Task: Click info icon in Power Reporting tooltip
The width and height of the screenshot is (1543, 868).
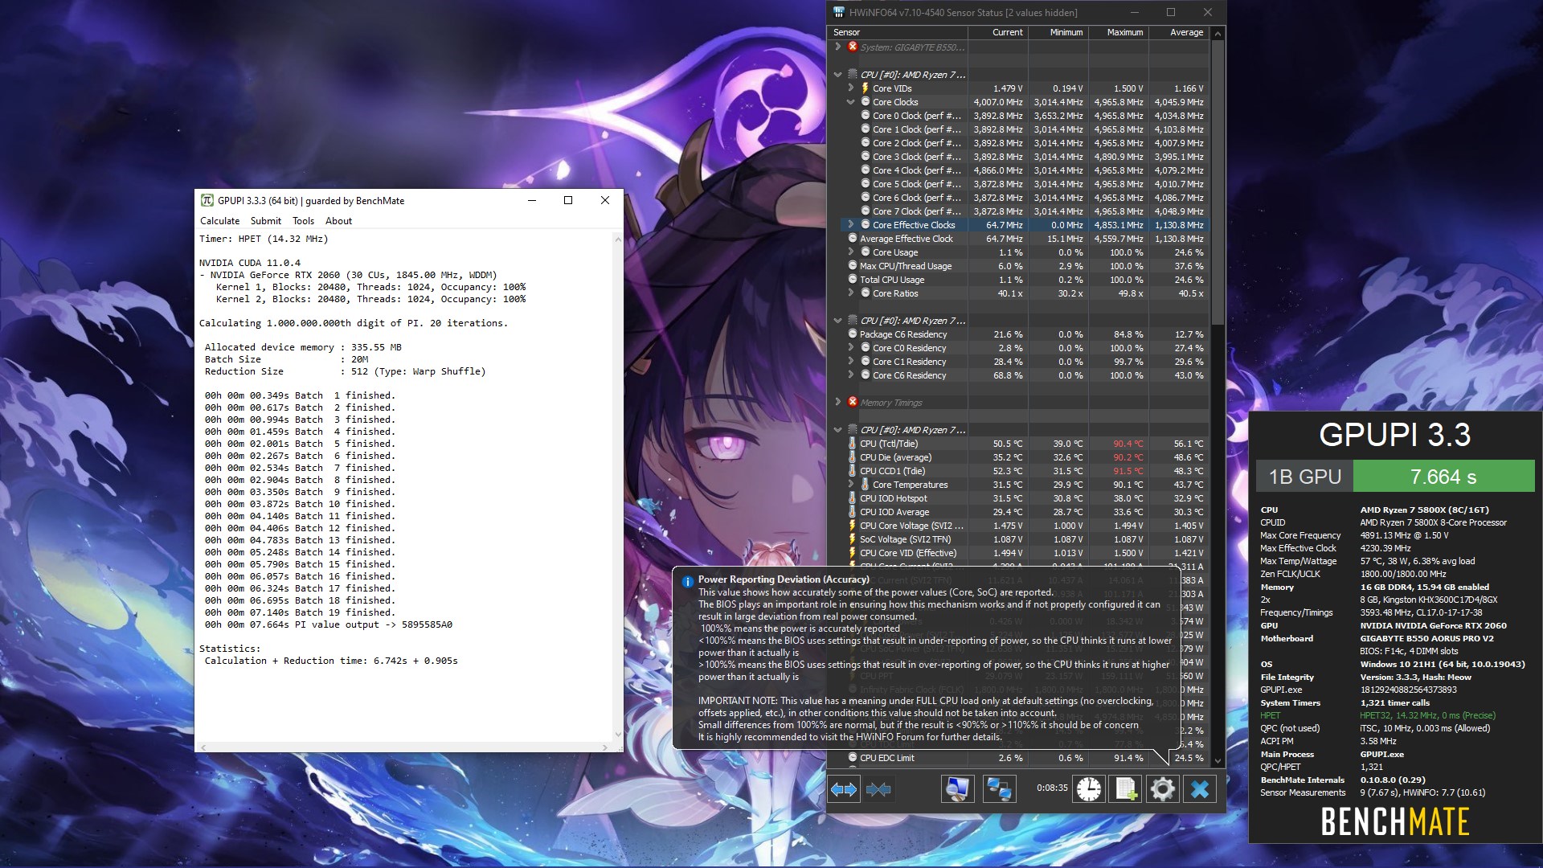Action: (x=687, y=581)
